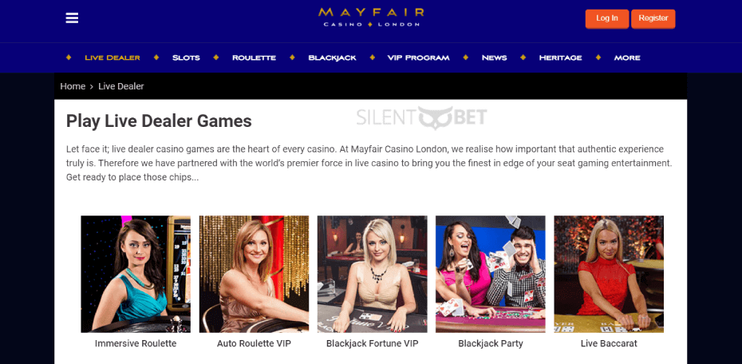The width and height of the screenshot is (742, 364).
Task: Select News in the navigation bar
Action: click(494, 57)
